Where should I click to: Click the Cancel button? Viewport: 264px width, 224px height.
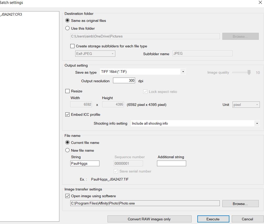click(247, 219)
